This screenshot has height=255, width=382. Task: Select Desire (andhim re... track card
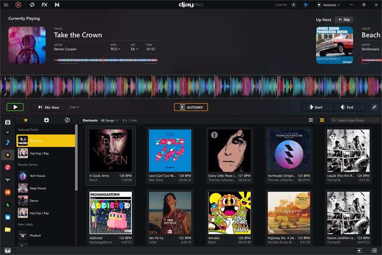pos(348,218)
